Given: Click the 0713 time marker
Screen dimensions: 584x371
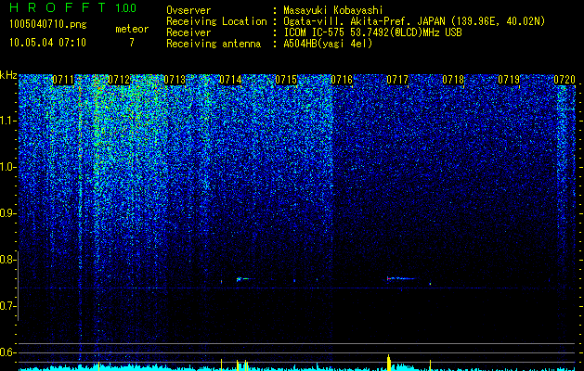Looking at the screenshot, I should (175, 80).
